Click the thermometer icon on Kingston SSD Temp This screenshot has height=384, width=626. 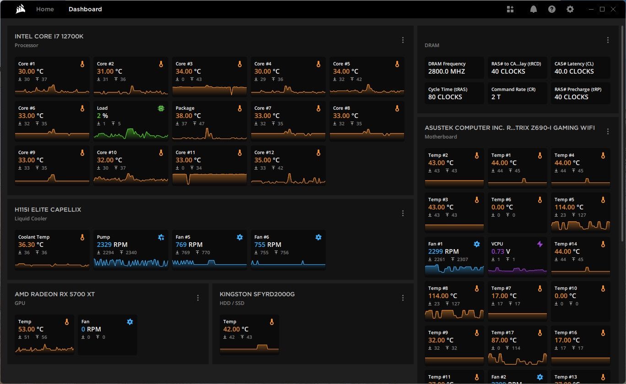272,322
